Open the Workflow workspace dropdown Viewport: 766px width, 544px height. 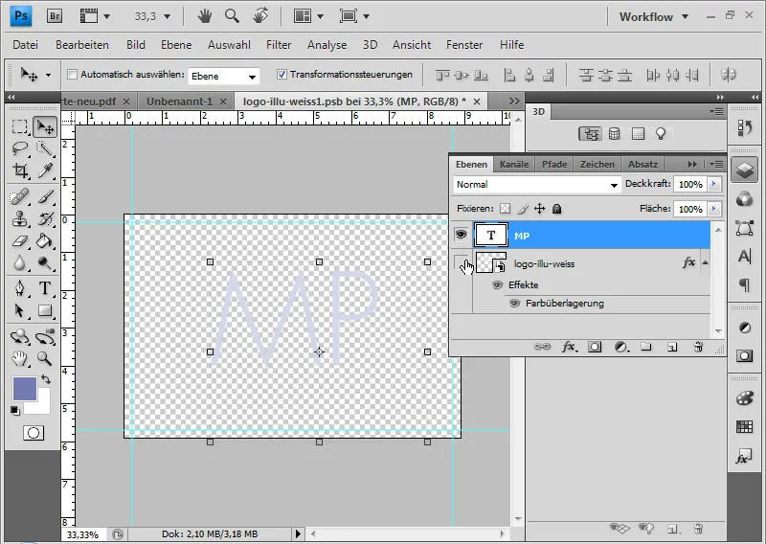click(654, 16)
